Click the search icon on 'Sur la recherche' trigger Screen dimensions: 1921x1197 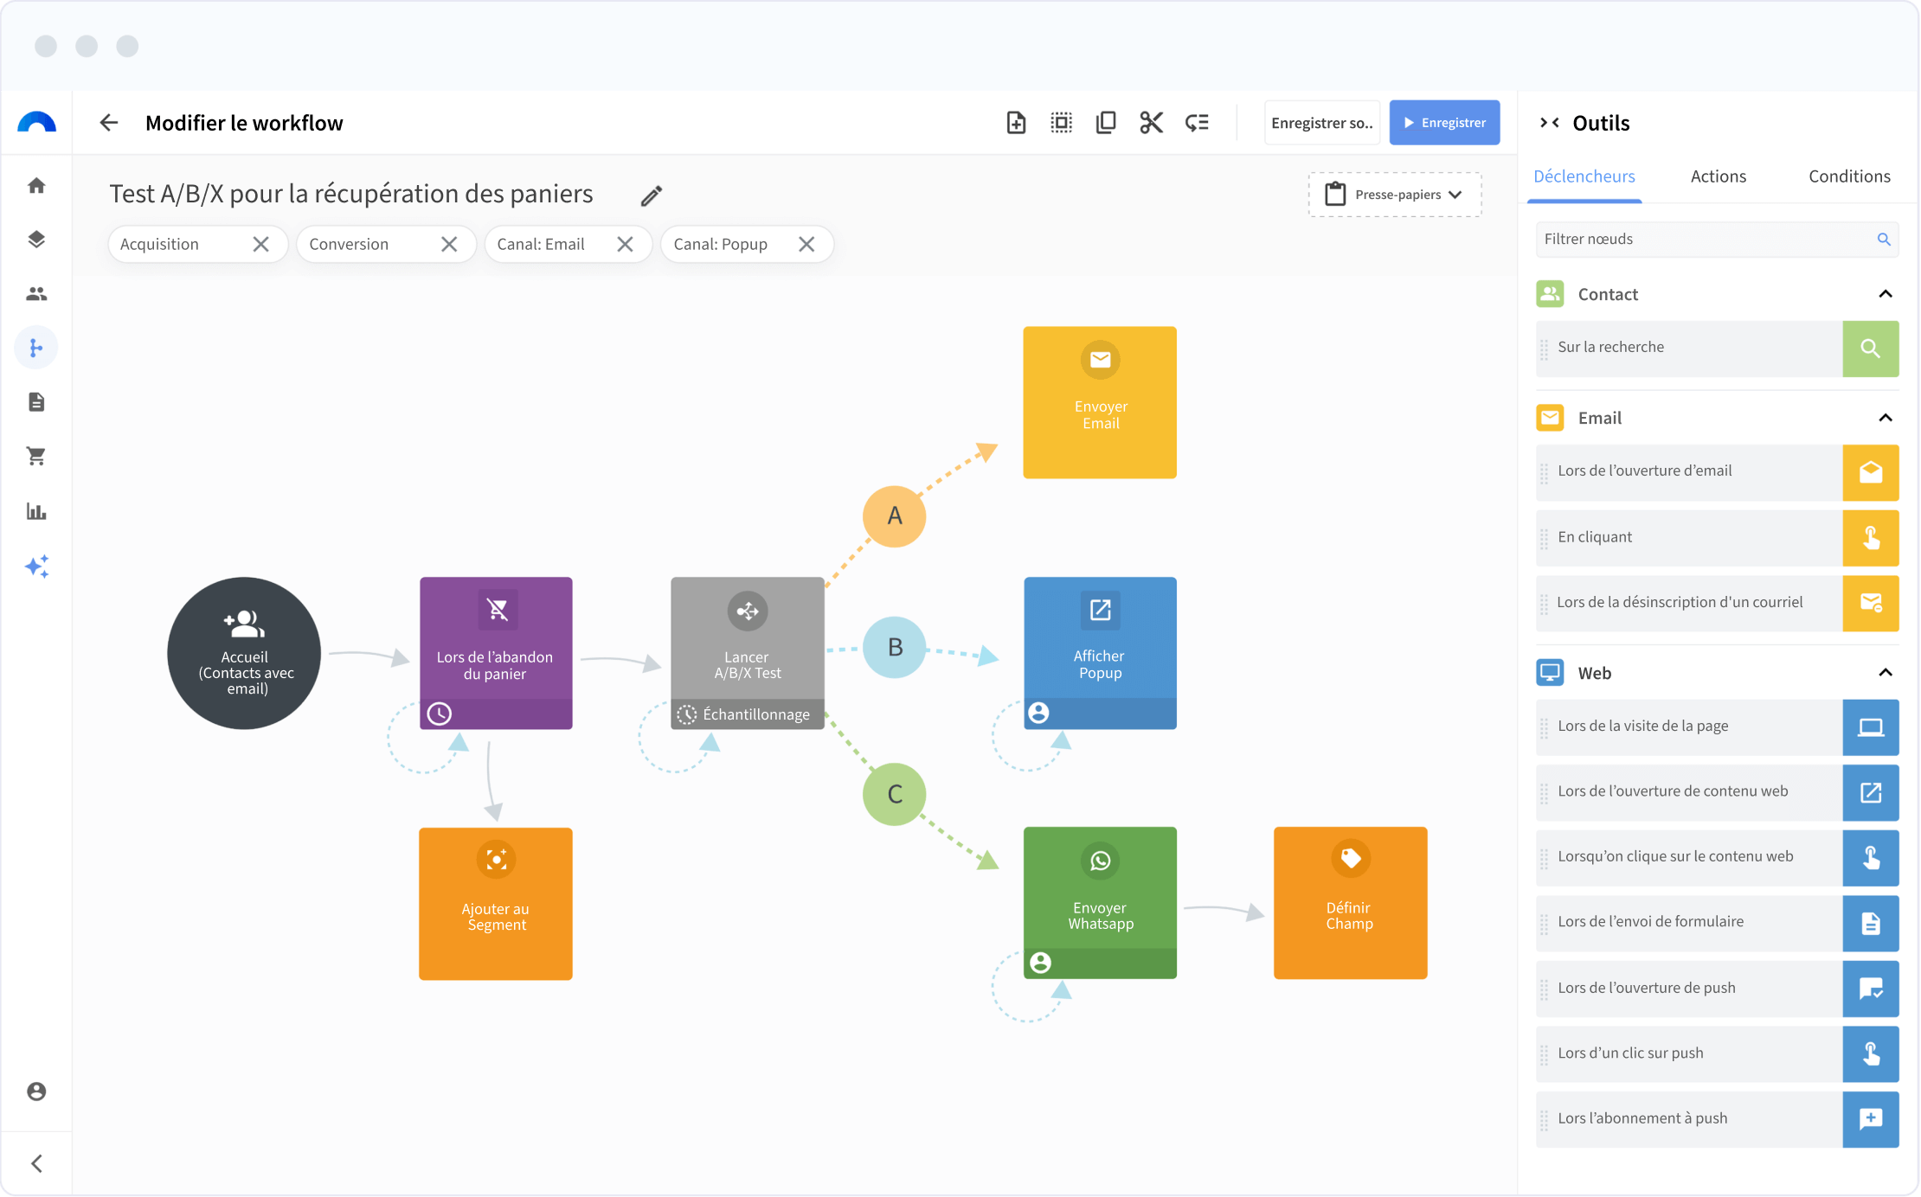tap(1871, 349)
